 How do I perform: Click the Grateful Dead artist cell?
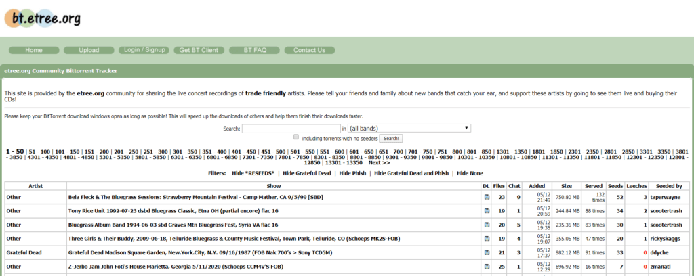35,252
